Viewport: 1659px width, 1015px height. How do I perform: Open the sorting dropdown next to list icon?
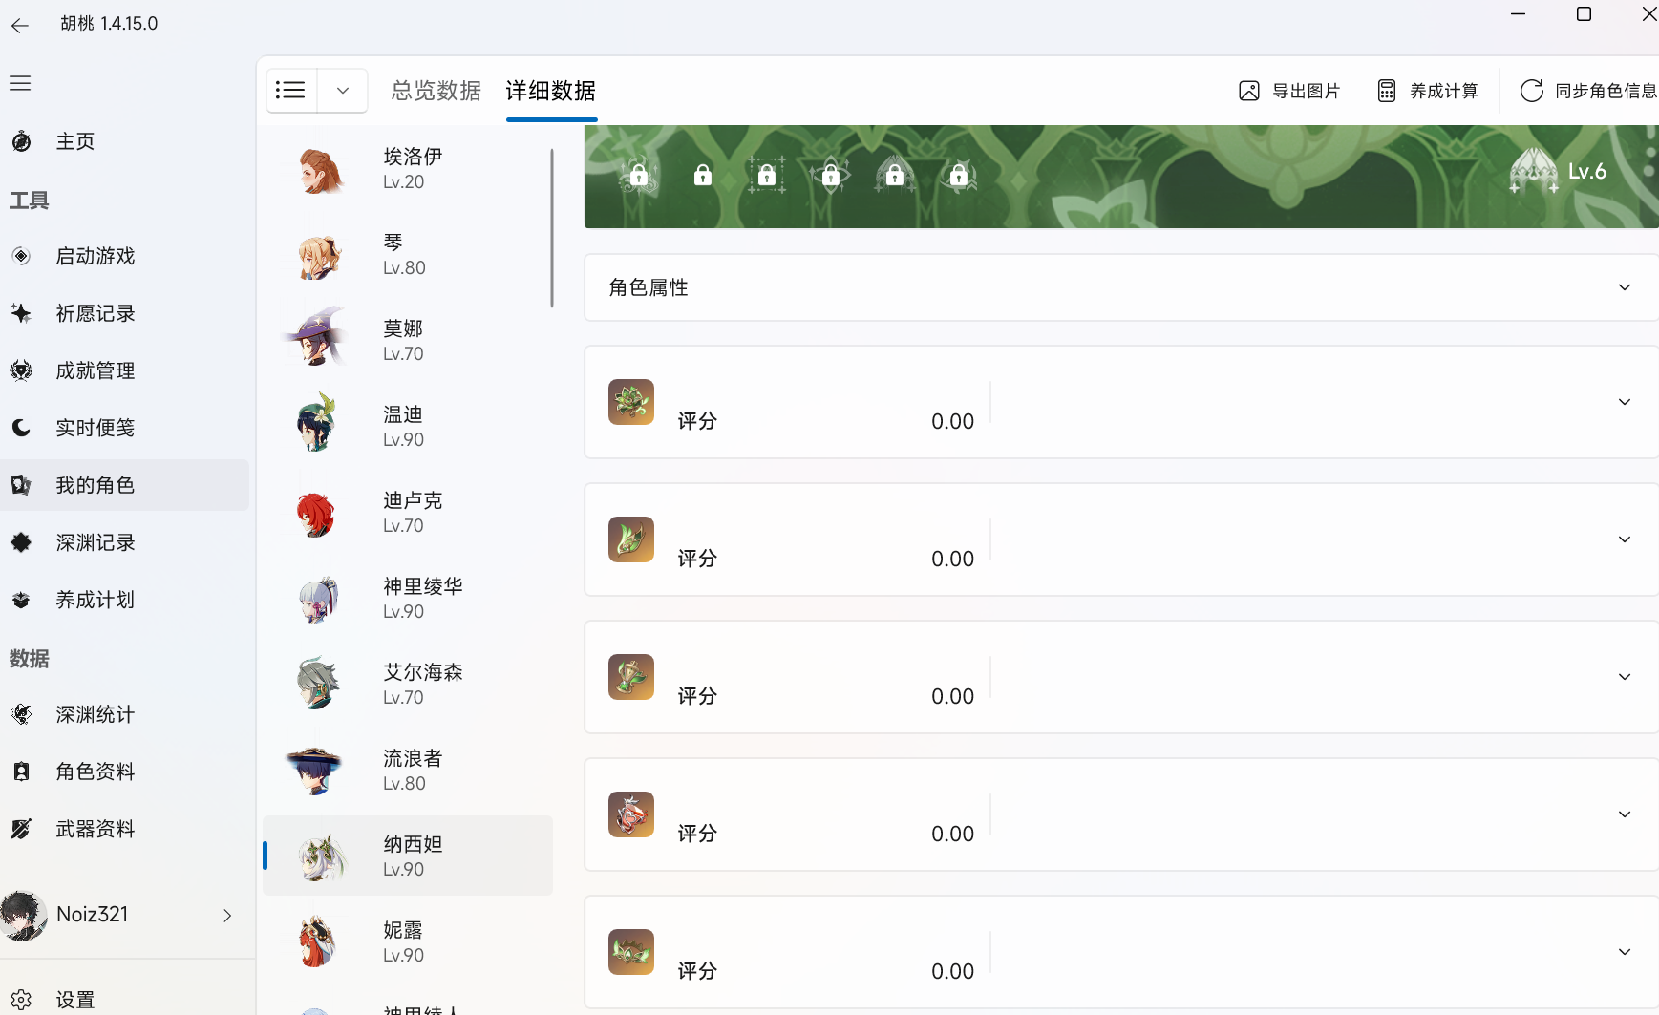pos(341,90)
